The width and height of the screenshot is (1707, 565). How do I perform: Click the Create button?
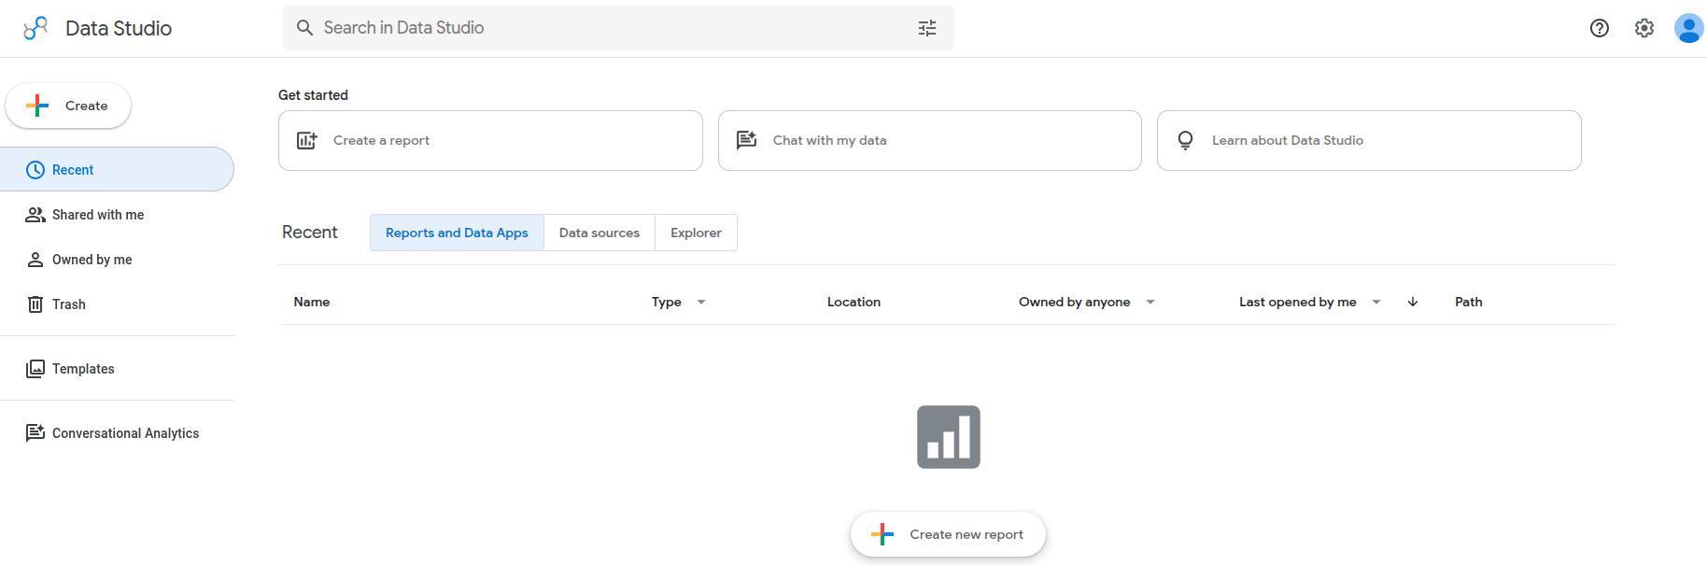click(68, 106)
